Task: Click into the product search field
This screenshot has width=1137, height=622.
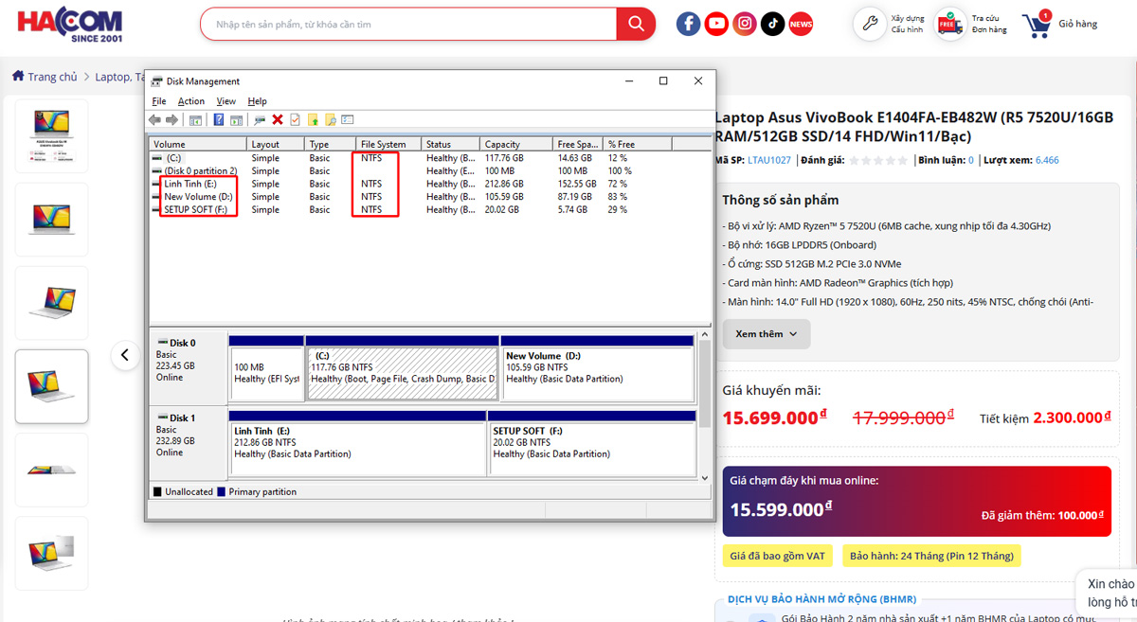Action: [407, 24]
